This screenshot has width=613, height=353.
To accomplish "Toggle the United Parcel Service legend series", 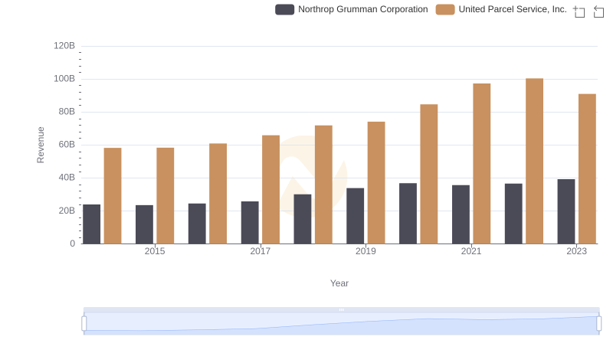I will (x=501, y=9).
